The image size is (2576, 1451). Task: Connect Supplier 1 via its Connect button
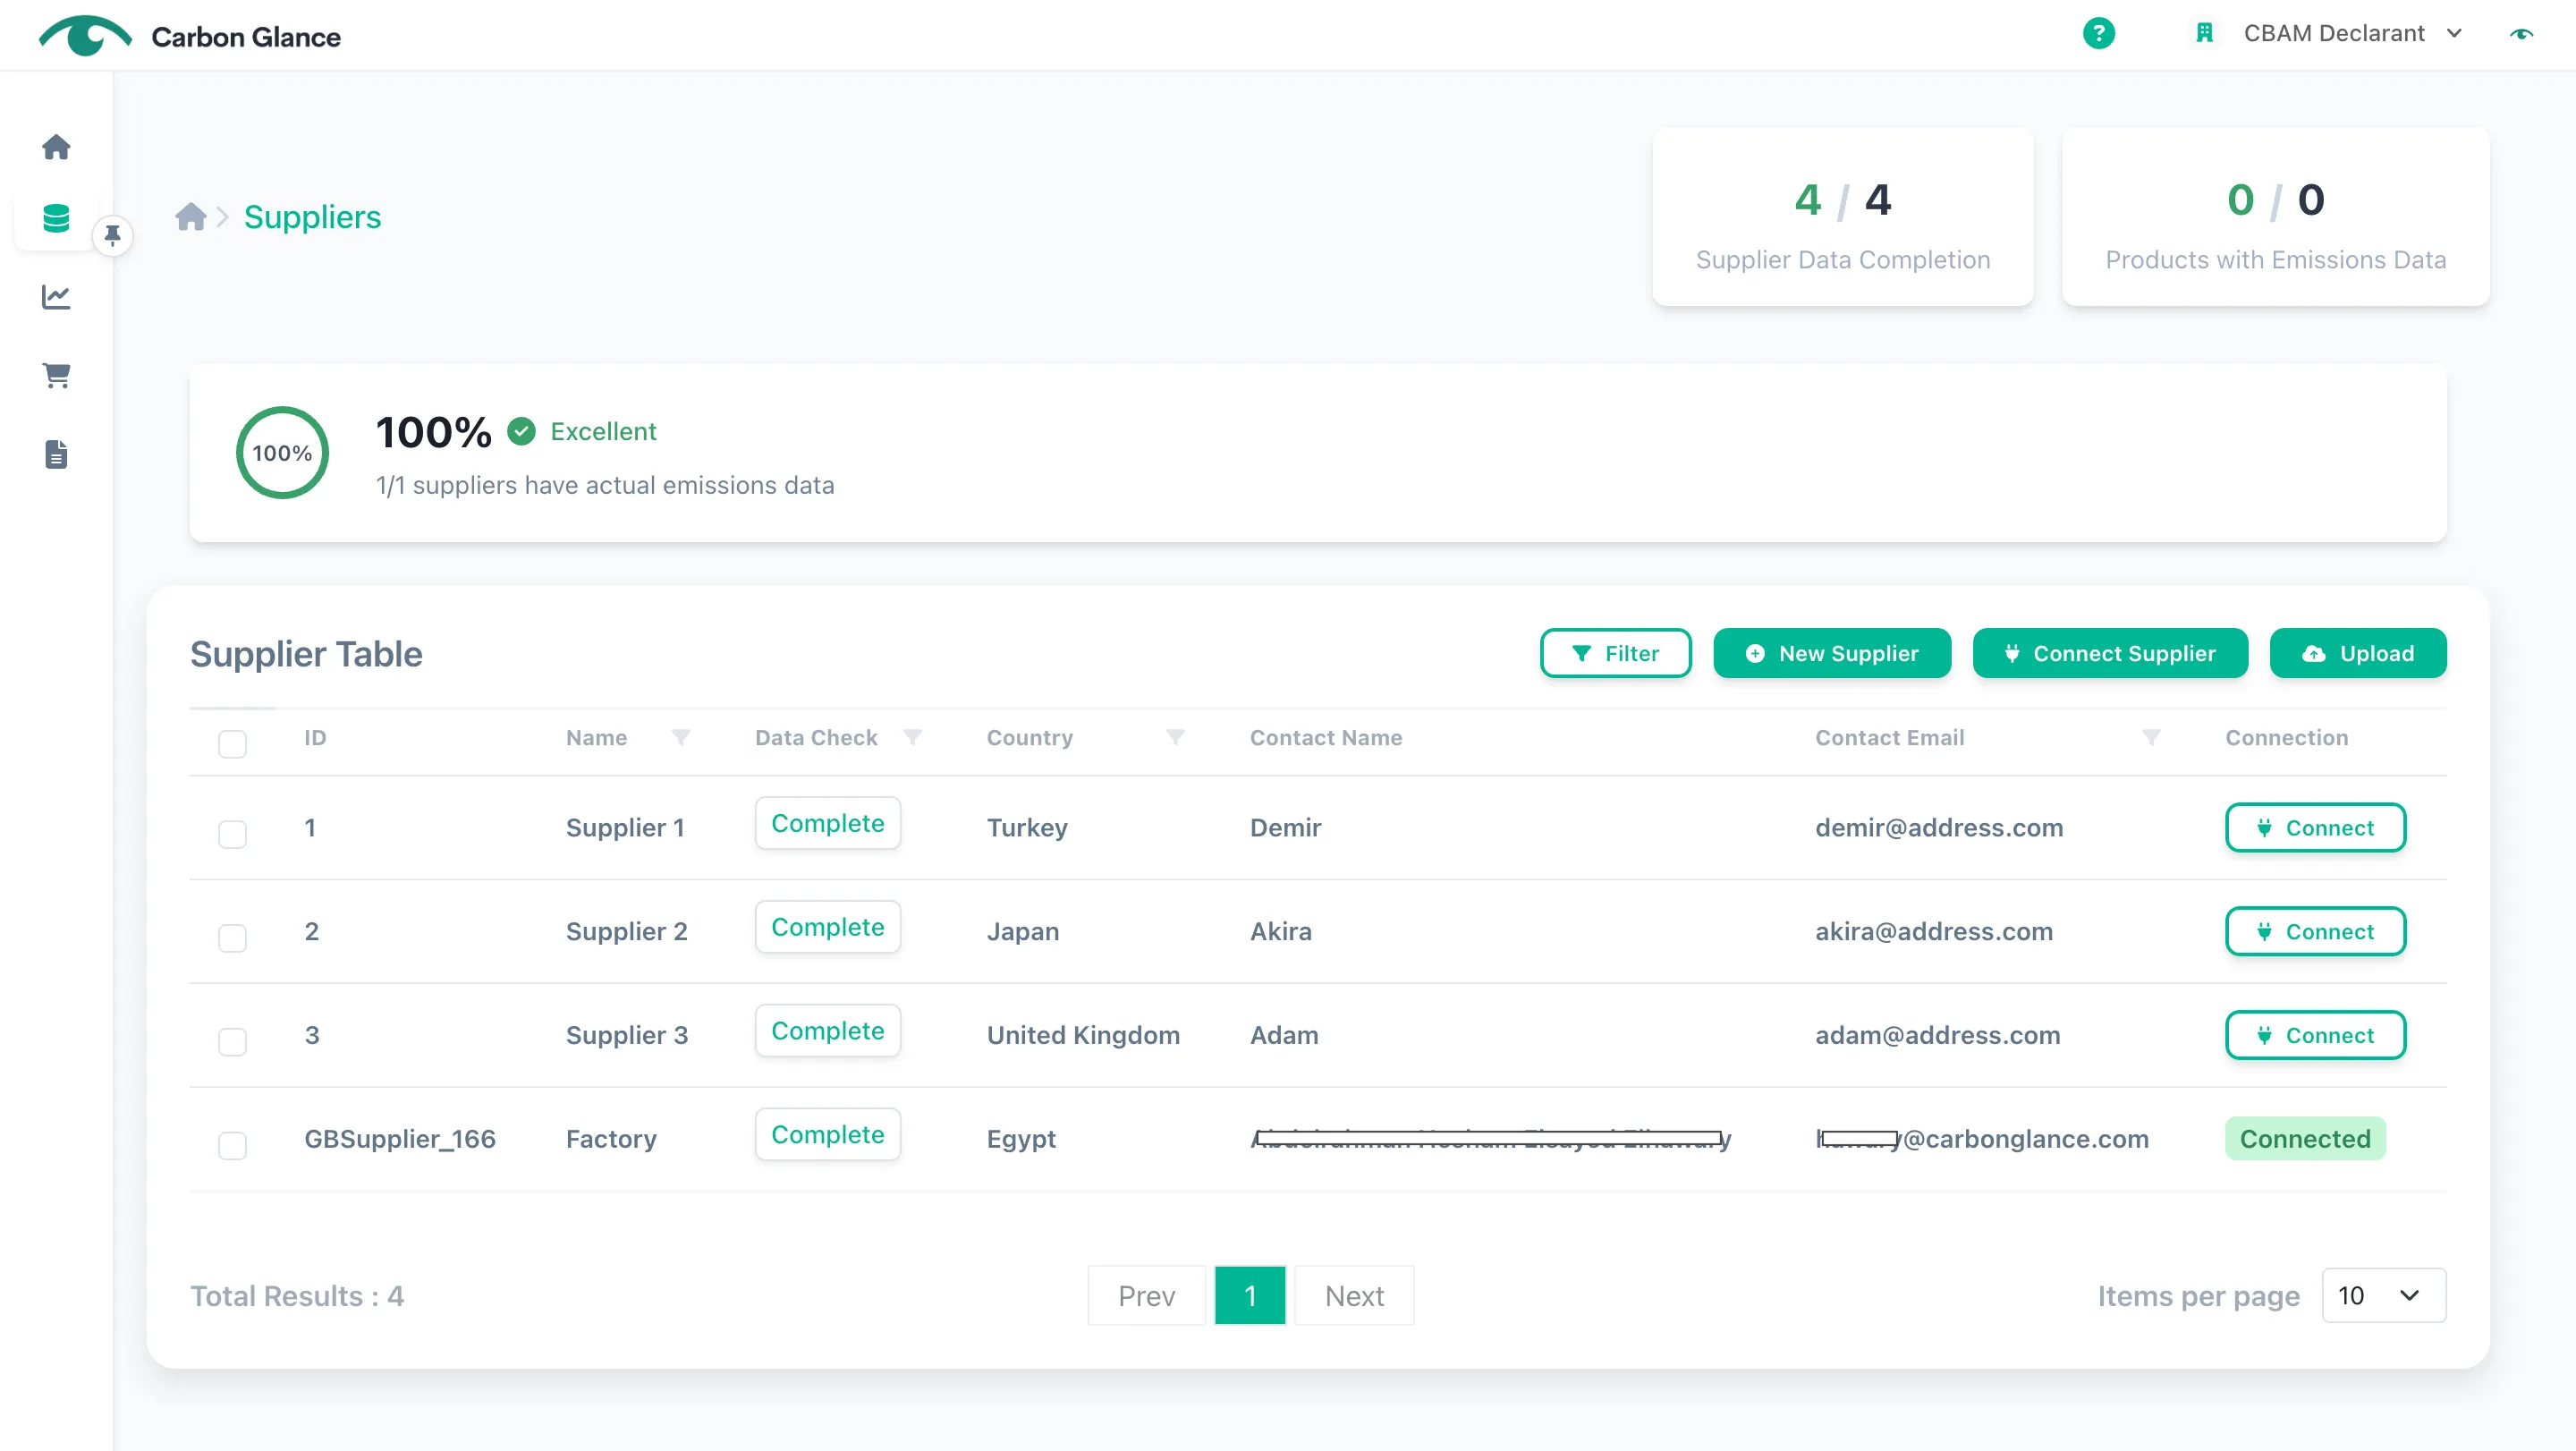[2314, 827]
